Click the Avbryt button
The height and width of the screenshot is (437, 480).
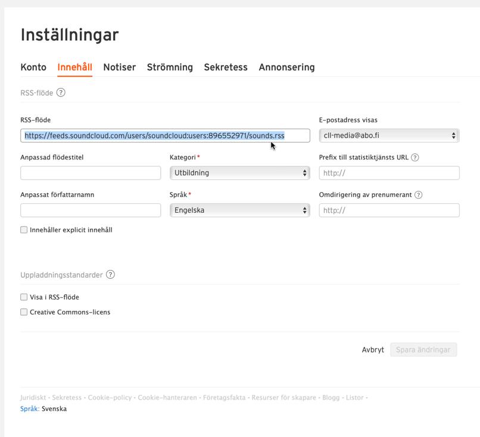click(373, 350)
